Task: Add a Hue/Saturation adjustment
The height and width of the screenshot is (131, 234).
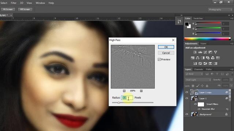Action: (x=193, y=58)
